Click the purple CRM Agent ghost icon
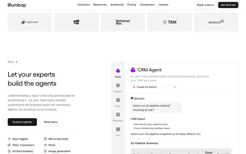 [x=133, y=70]
